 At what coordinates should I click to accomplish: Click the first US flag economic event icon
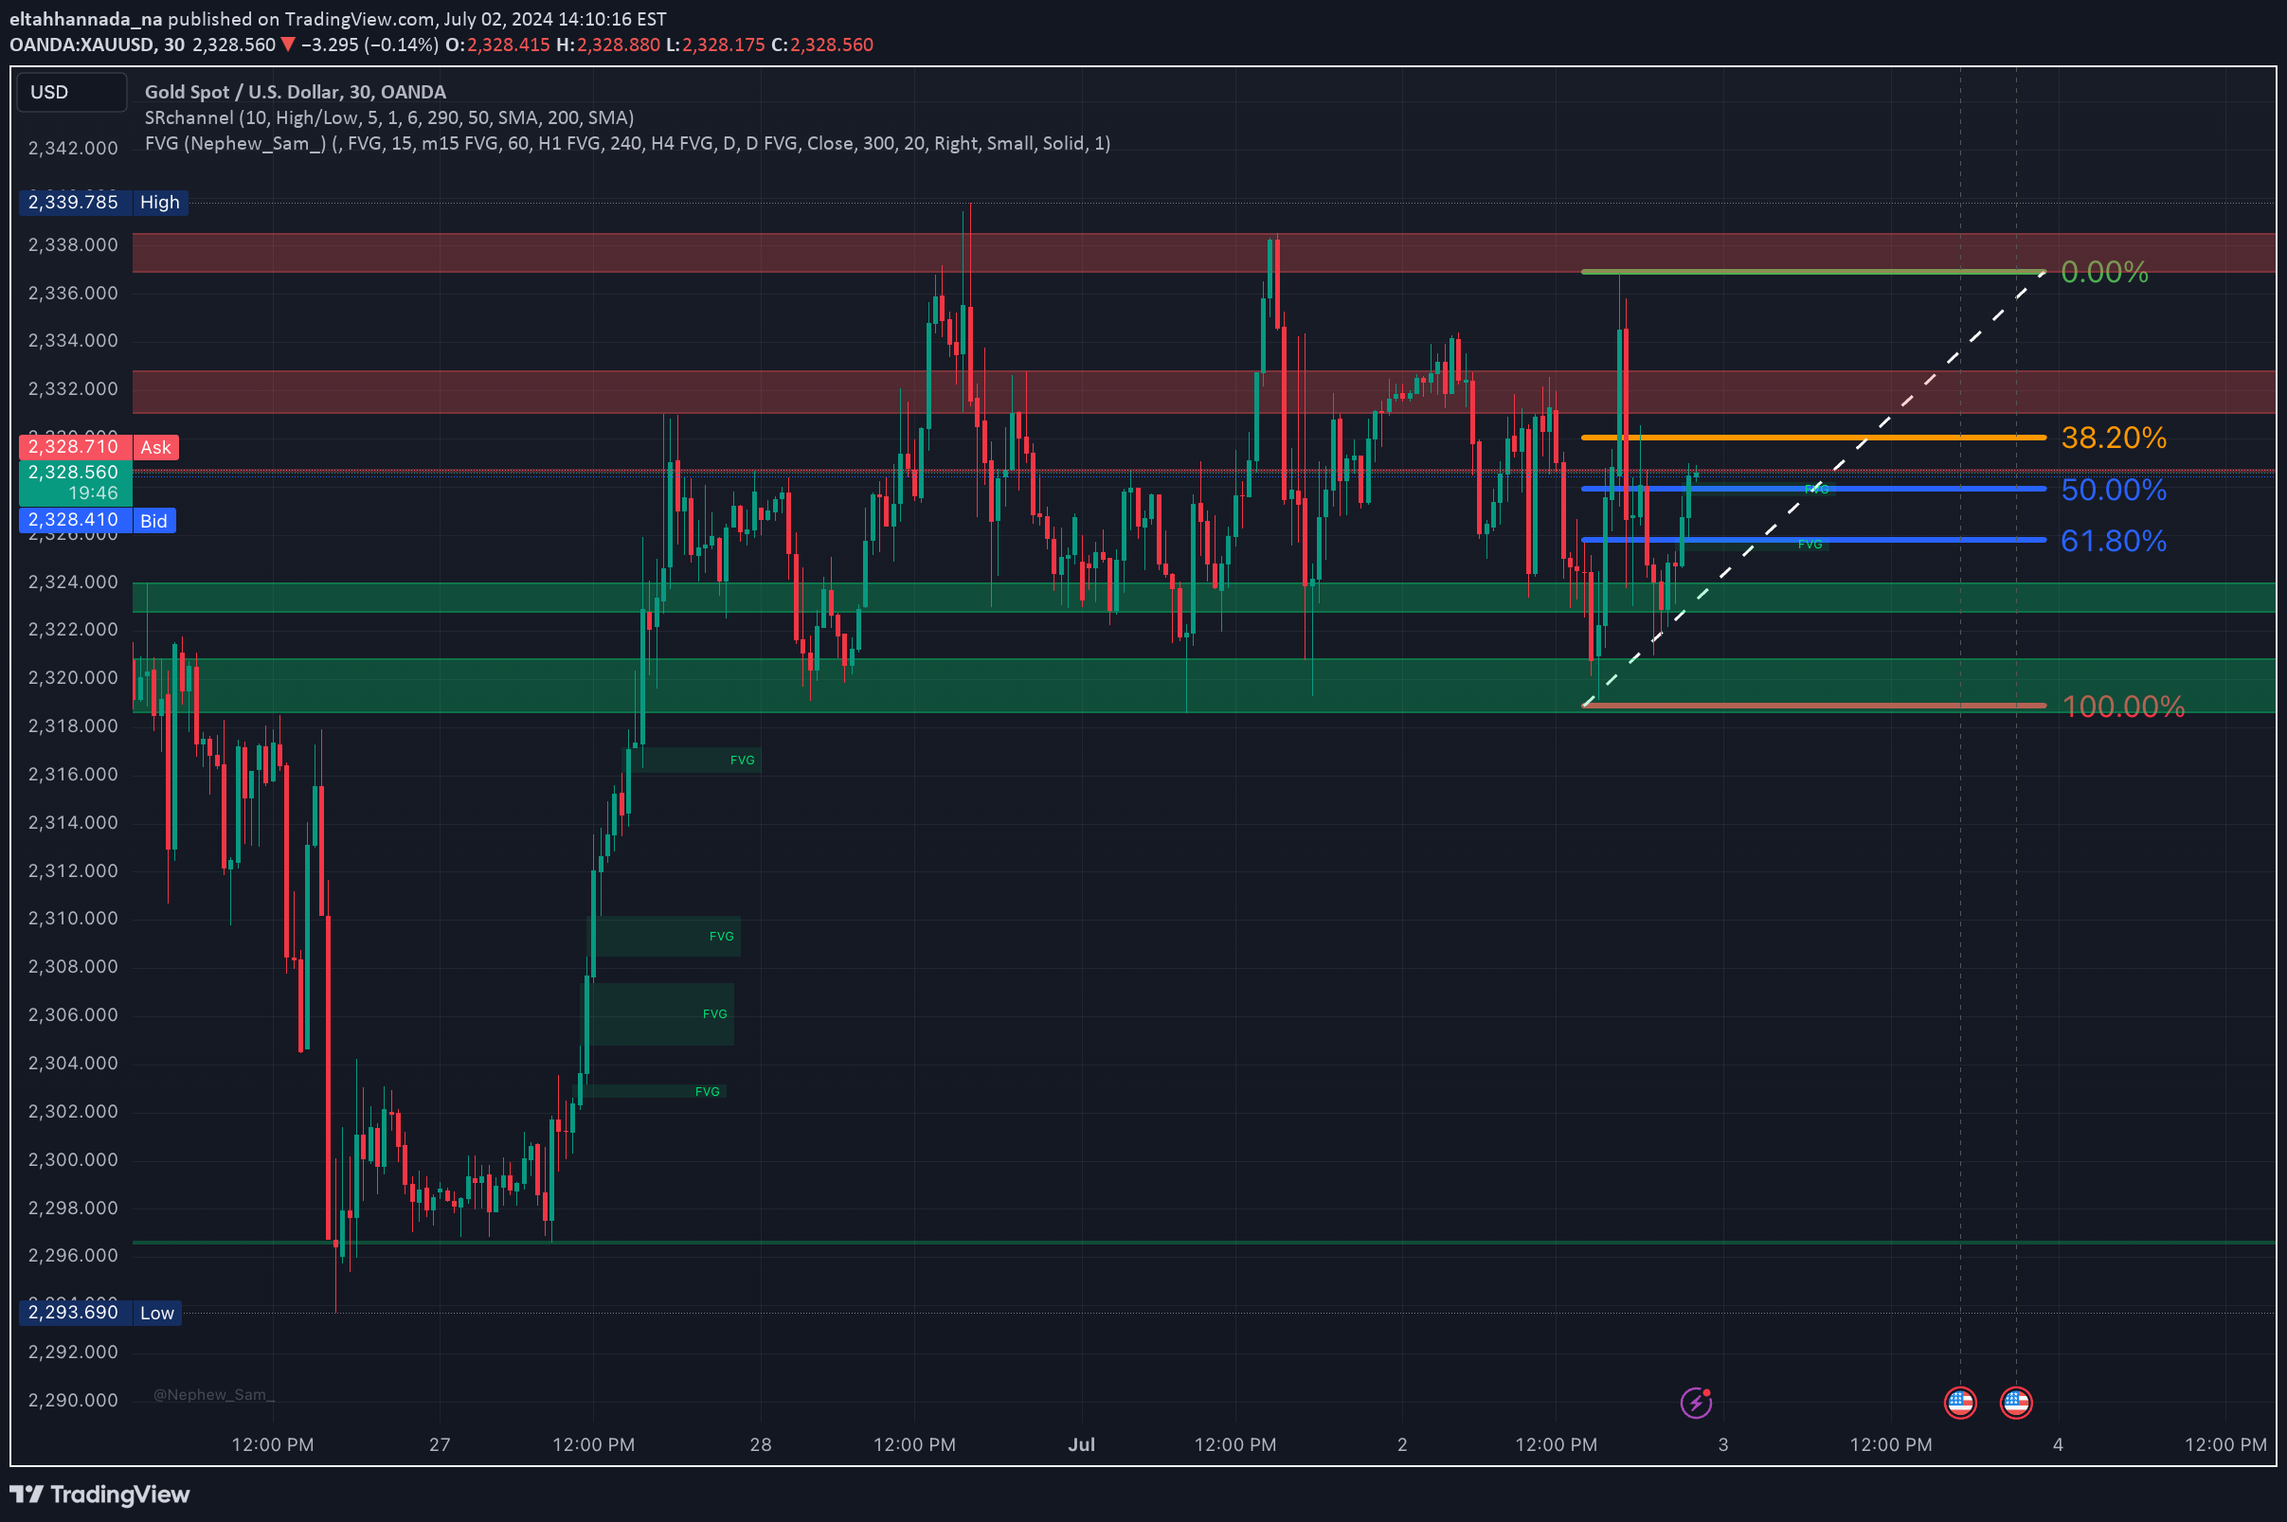[1960, 1403]
